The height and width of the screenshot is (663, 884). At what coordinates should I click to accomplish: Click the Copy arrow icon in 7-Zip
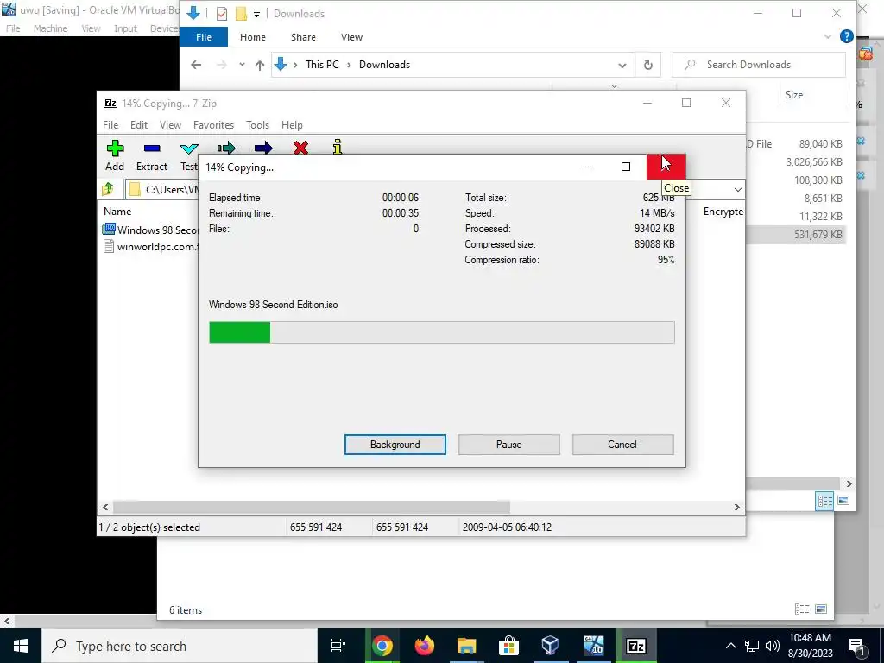click(x=226, y=148)
